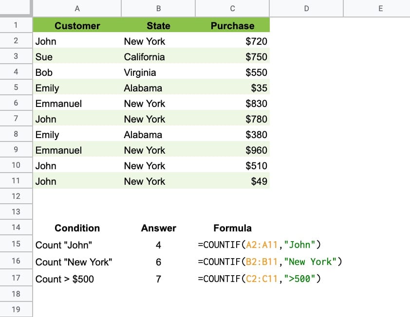Click the green Customer header cell

coord(77,25)
